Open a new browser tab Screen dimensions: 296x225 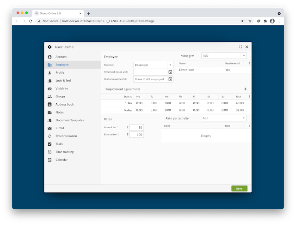coord(88,13)
